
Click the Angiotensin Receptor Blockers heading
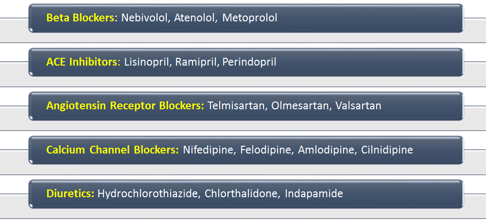click(125, 106)
